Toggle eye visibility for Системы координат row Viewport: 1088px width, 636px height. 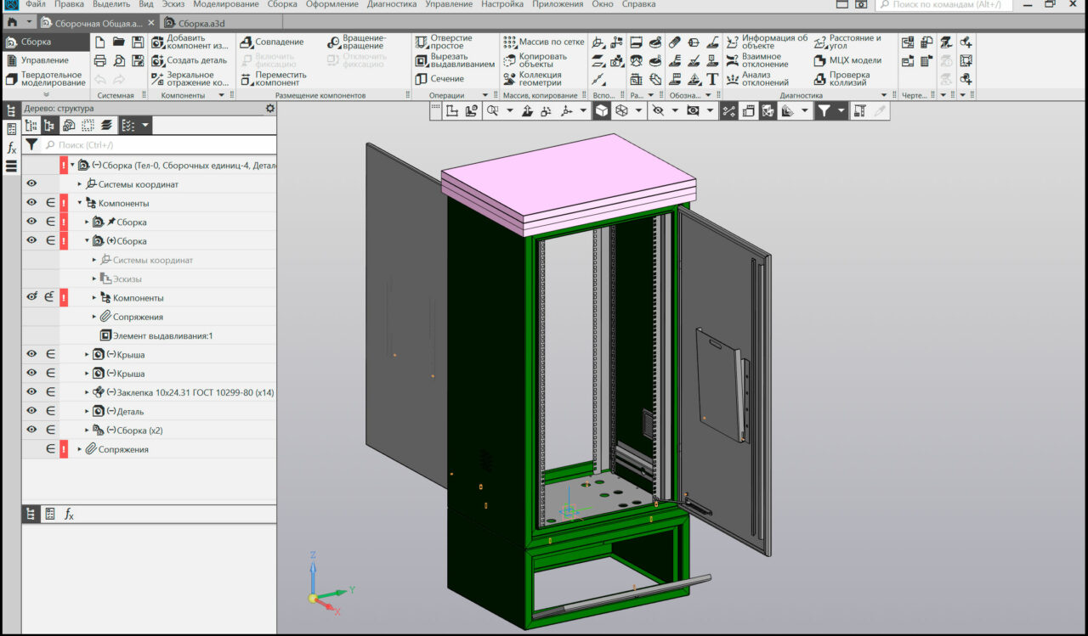(x=31, y=183)
